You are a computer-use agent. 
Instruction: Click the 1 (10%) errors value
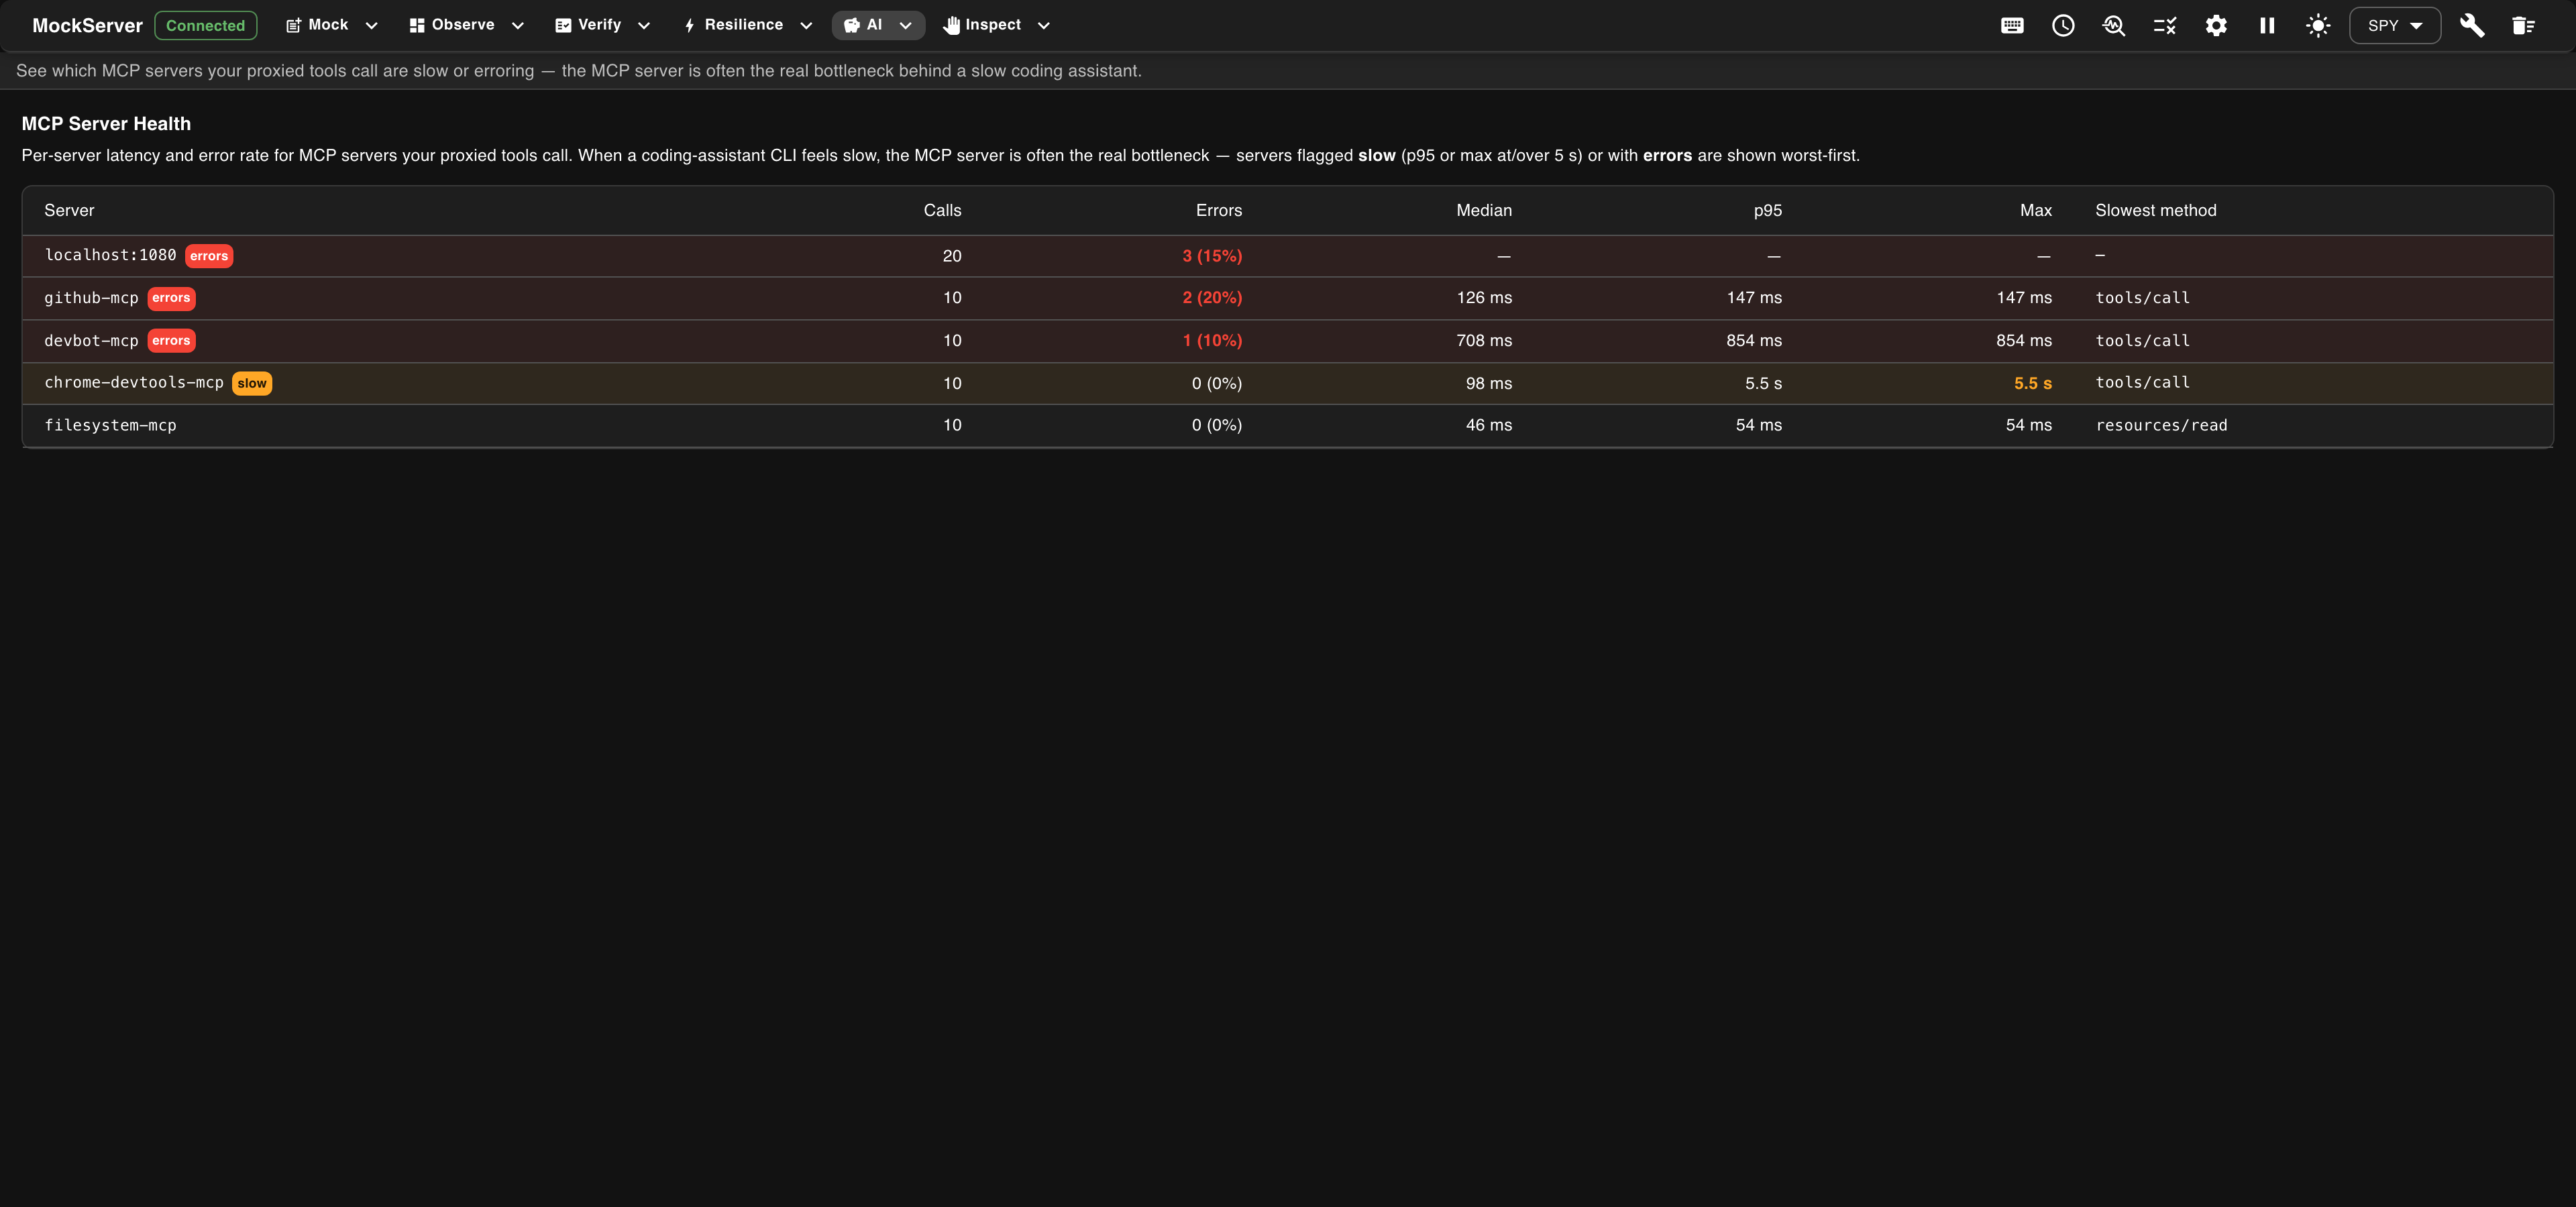pos(1212,341)
